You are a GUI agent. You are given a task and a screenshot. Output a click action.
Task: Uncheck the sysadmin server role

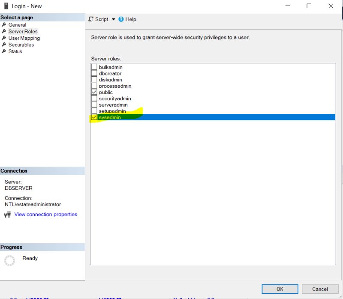pos(93,117)
